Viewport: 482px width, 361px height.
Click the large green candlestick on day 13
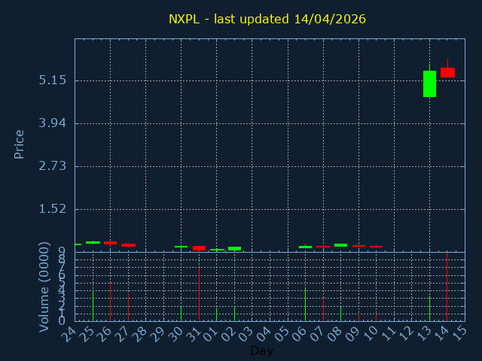[x=429, y=83]
